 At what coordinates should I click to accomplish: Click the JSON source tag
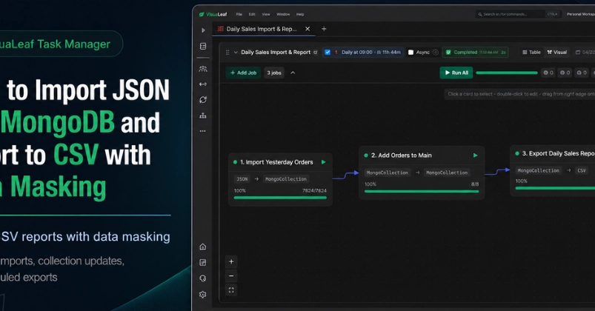pyautogui.click(x=242, y=179)
